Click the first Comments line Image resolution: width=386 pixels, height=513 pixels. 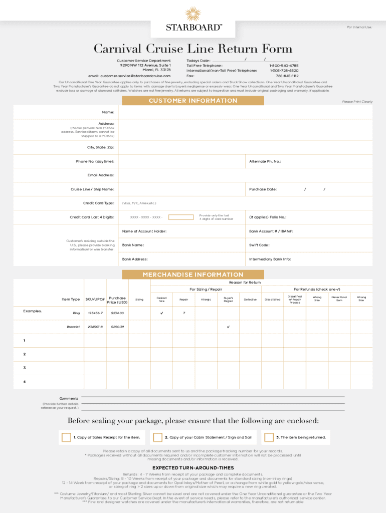coord(213,397)
